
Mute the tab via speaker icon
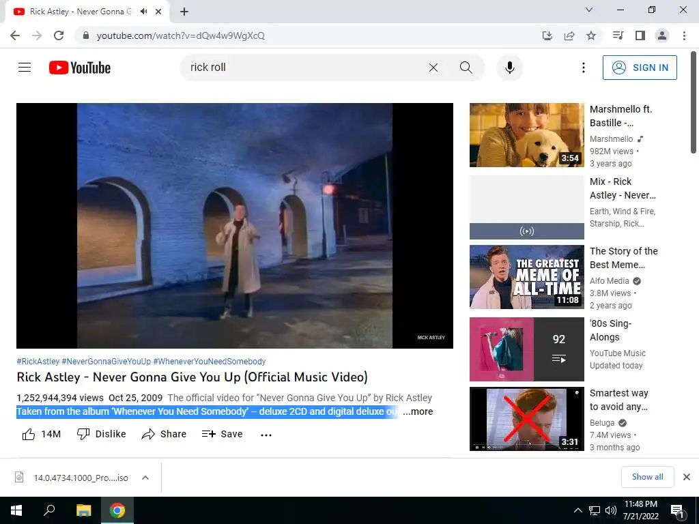click(143, 12)
